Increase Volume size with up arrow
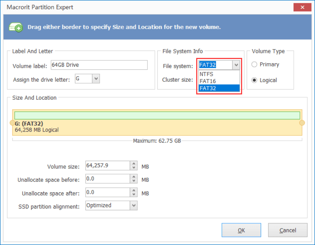 (x=133, y=164)
